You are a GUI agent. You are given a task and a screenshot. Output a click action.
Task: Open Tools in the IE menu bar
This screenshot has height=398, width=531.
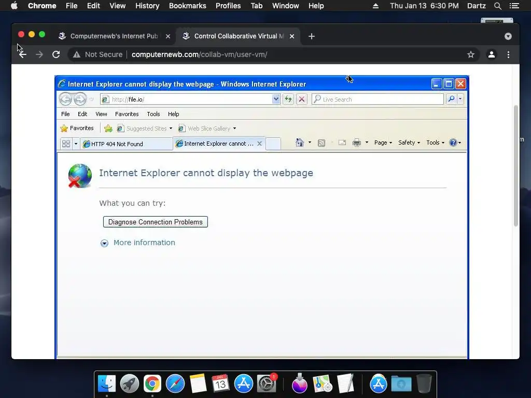click(153, 114)
